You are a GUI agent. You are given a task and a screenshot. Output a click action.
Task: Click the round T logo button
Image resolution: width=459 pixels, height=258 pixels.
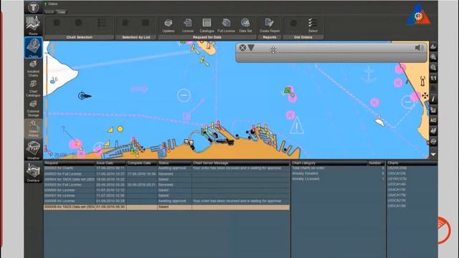33,7
